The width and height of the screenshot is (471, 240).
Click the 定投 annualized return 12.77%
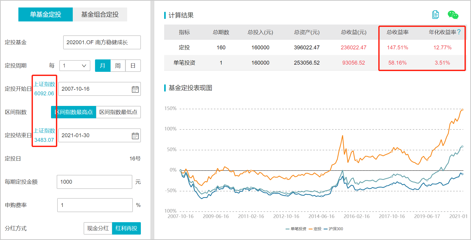(x=443, y=48)
